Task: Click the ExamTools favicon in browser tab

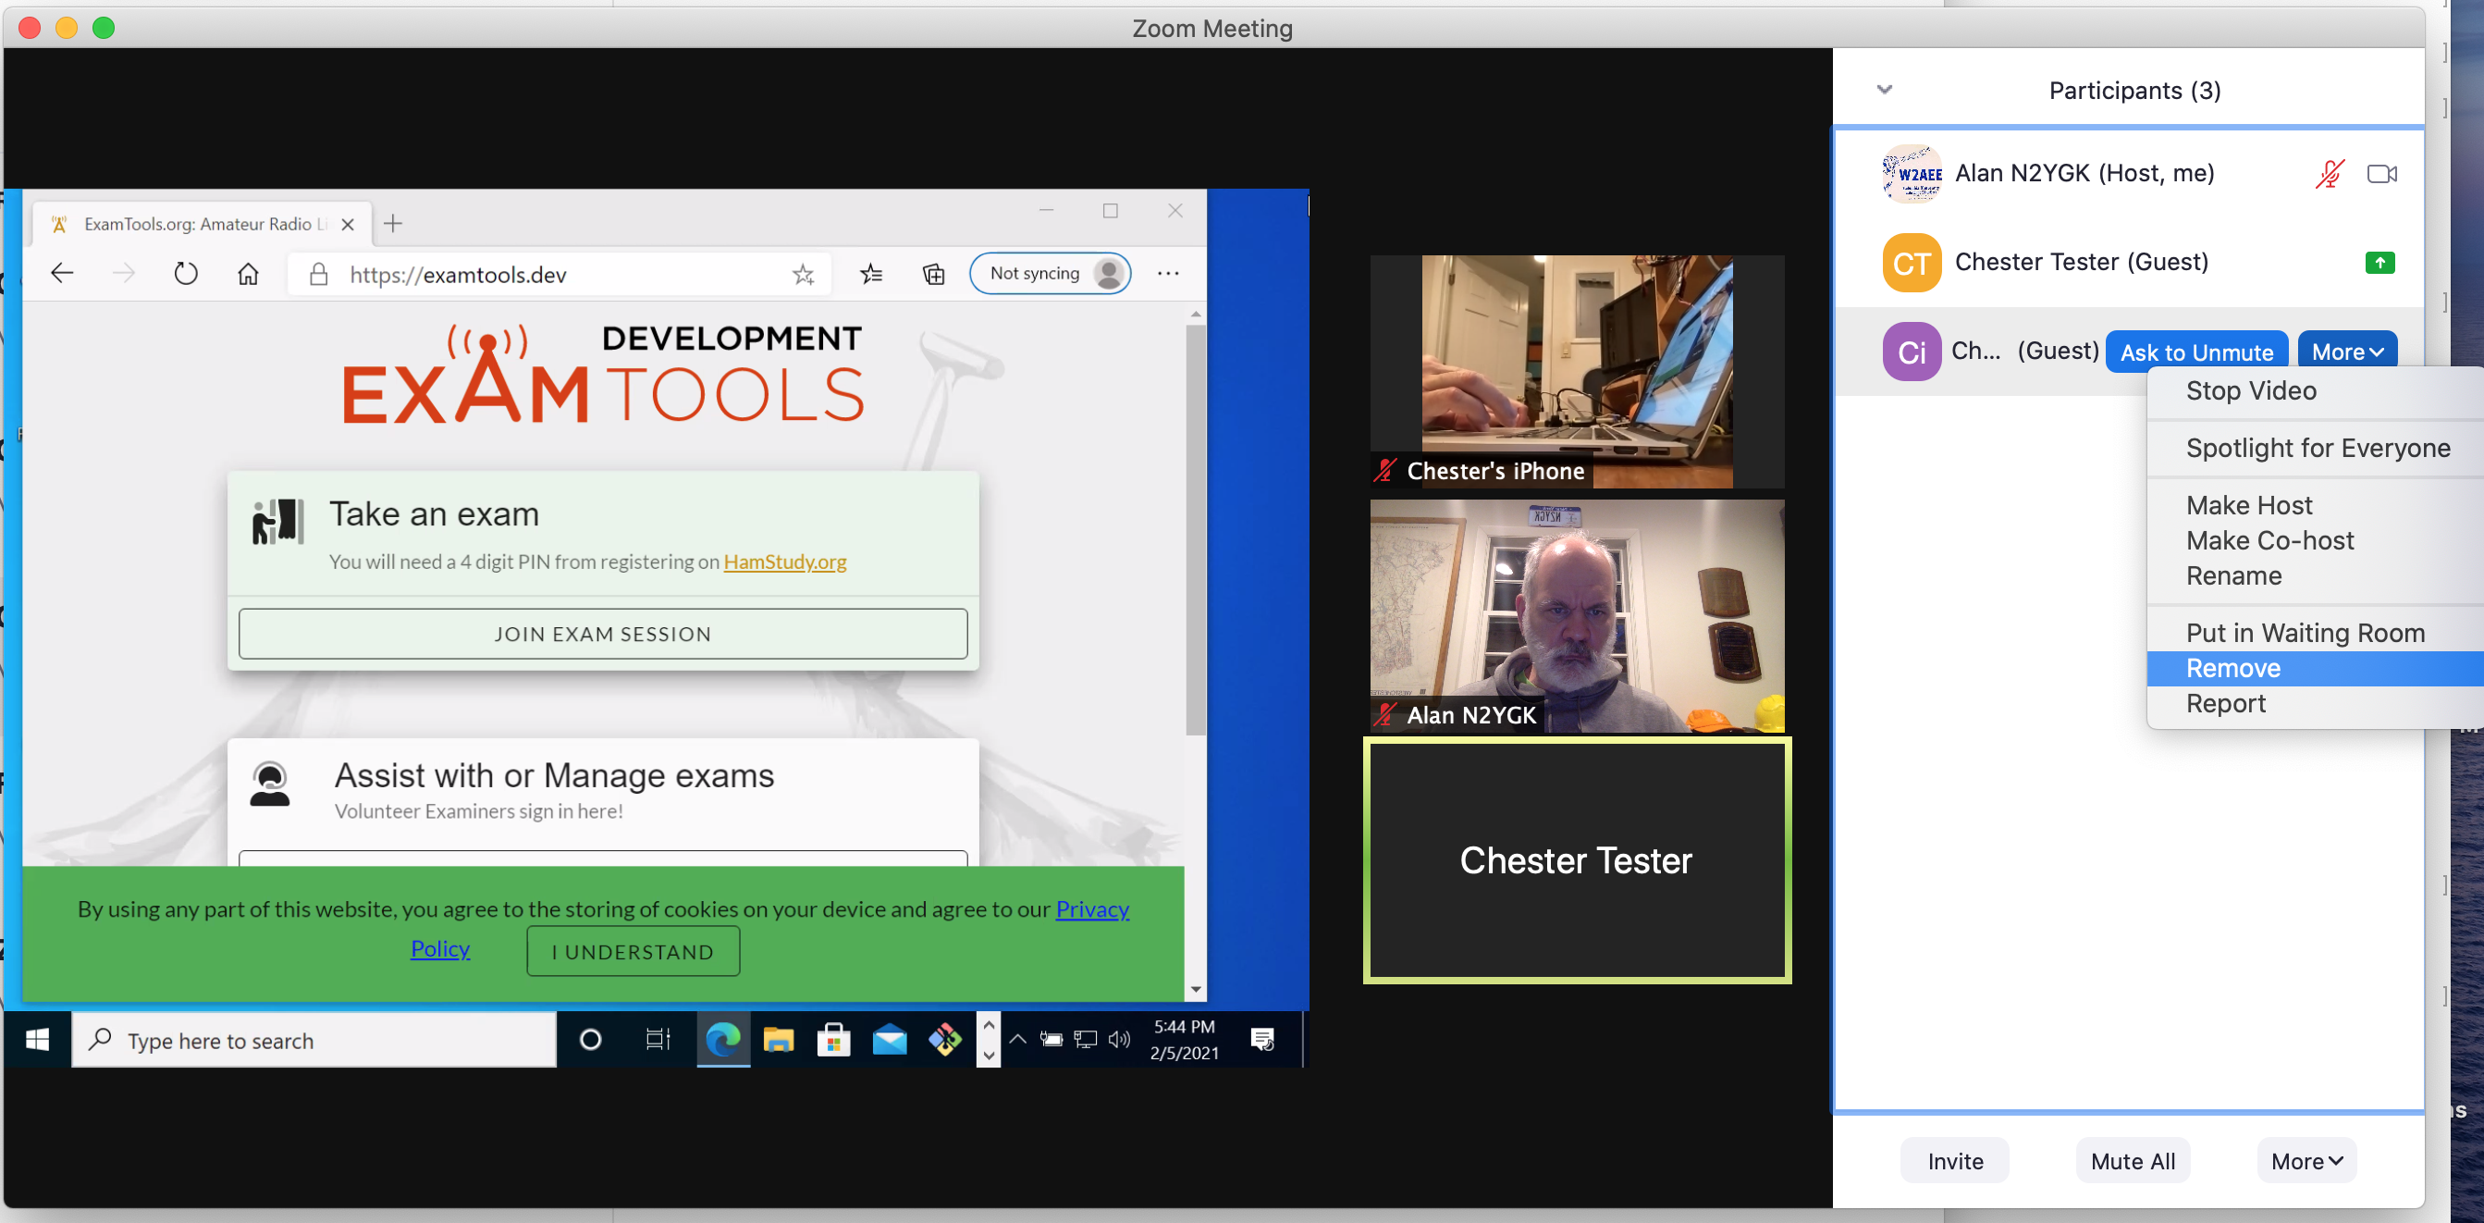Action: [x=58, y=223]
